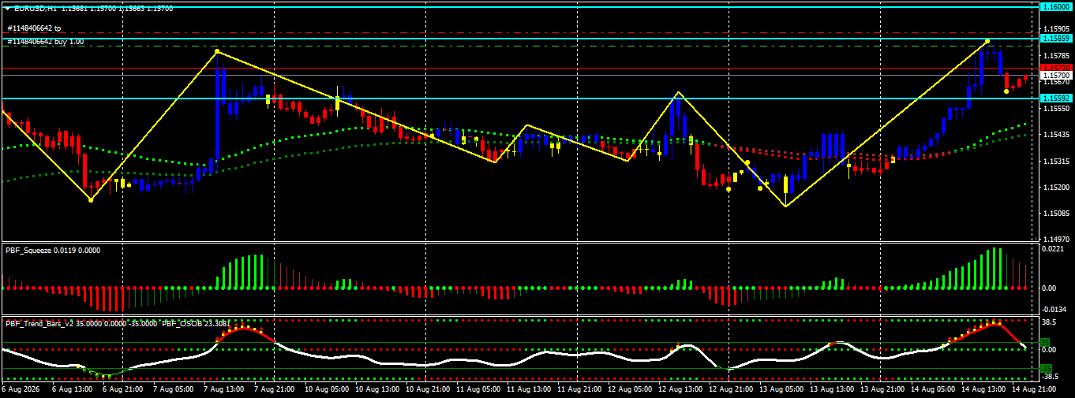Viewport: 1075px width, 398px height.
Task: Click the 12 Aug 13:00 time label
Action: [679, 389]
